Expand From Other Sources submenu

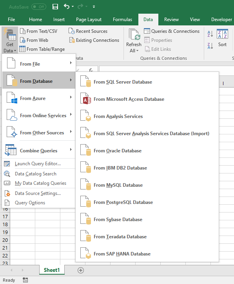39,132
